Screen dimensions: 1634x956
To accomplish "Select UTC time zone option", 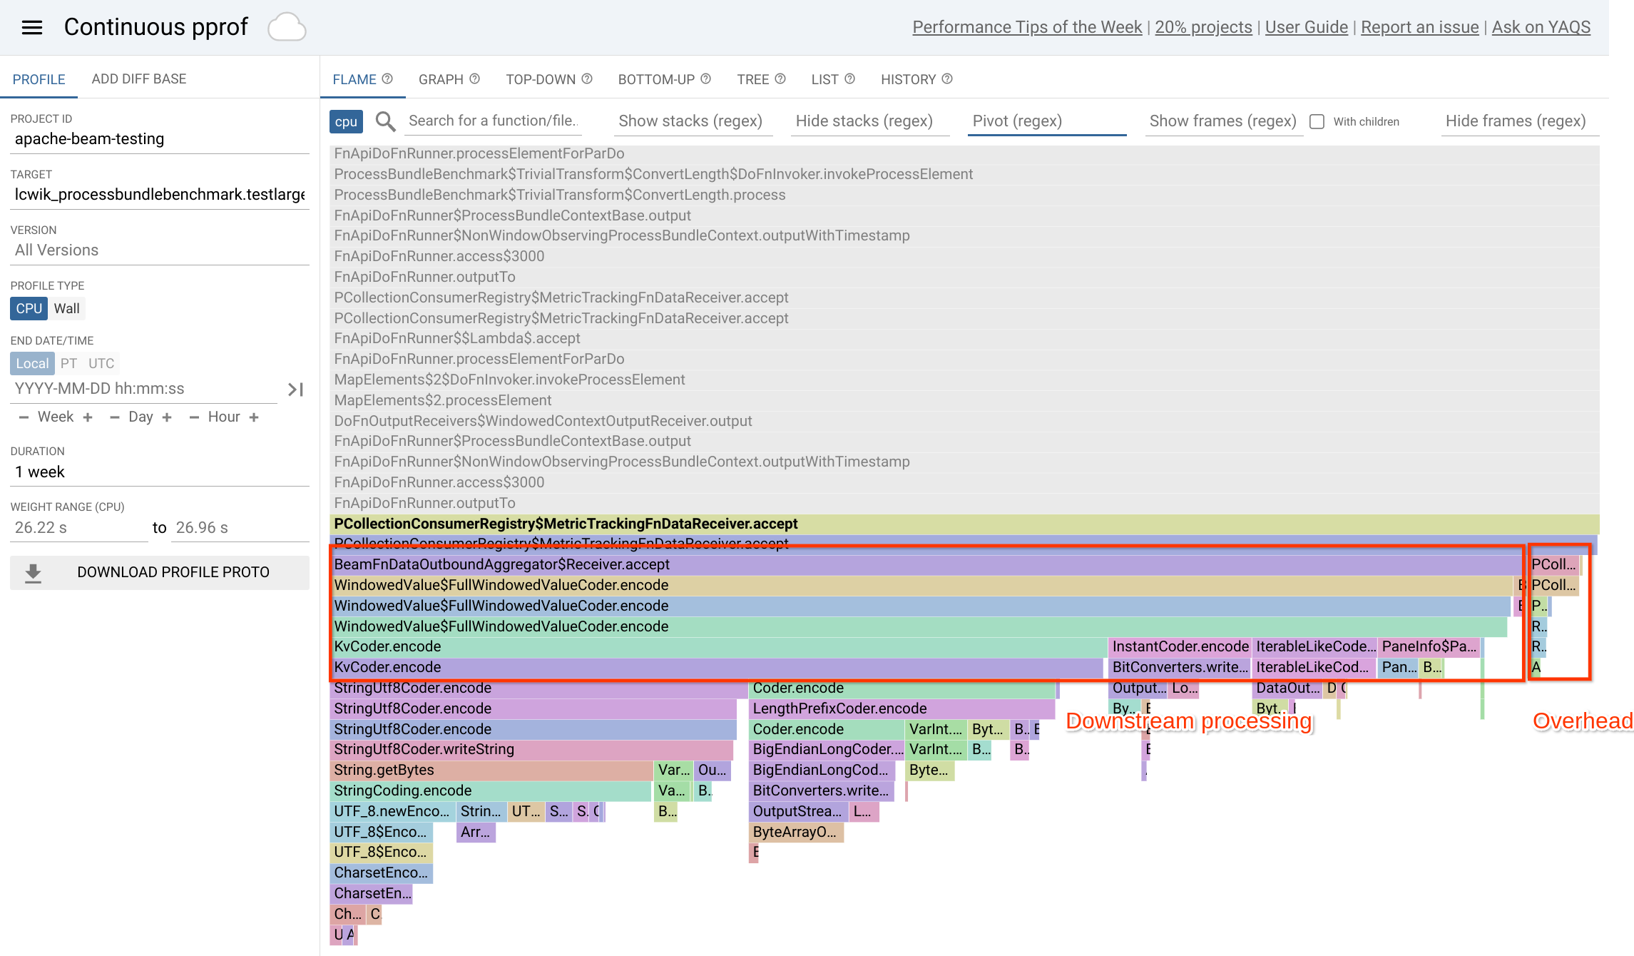I will tap(101, 363).
